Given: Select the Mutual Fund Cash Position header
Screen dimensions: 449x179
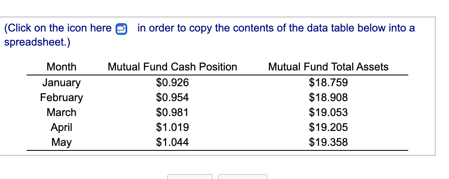Looking at the screenshot, I should coord(173,67).
